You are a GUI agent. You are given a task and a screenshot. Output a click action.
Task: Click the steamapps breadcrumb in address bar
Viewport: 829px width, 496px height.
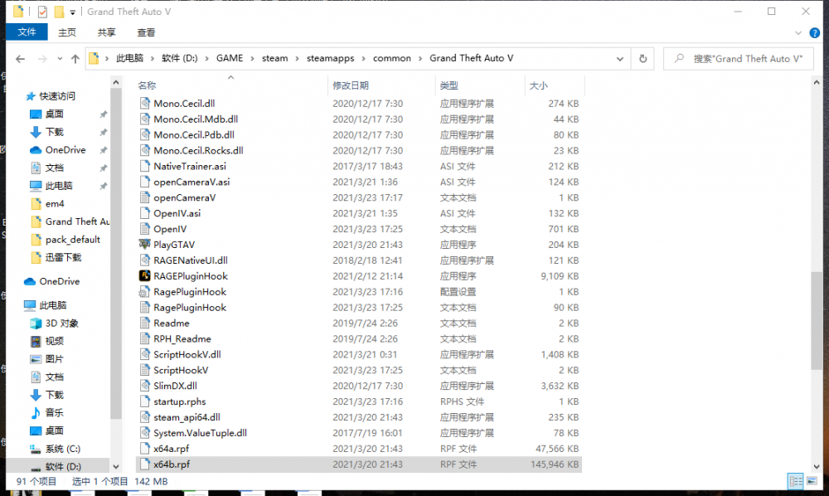pos(330,59)
